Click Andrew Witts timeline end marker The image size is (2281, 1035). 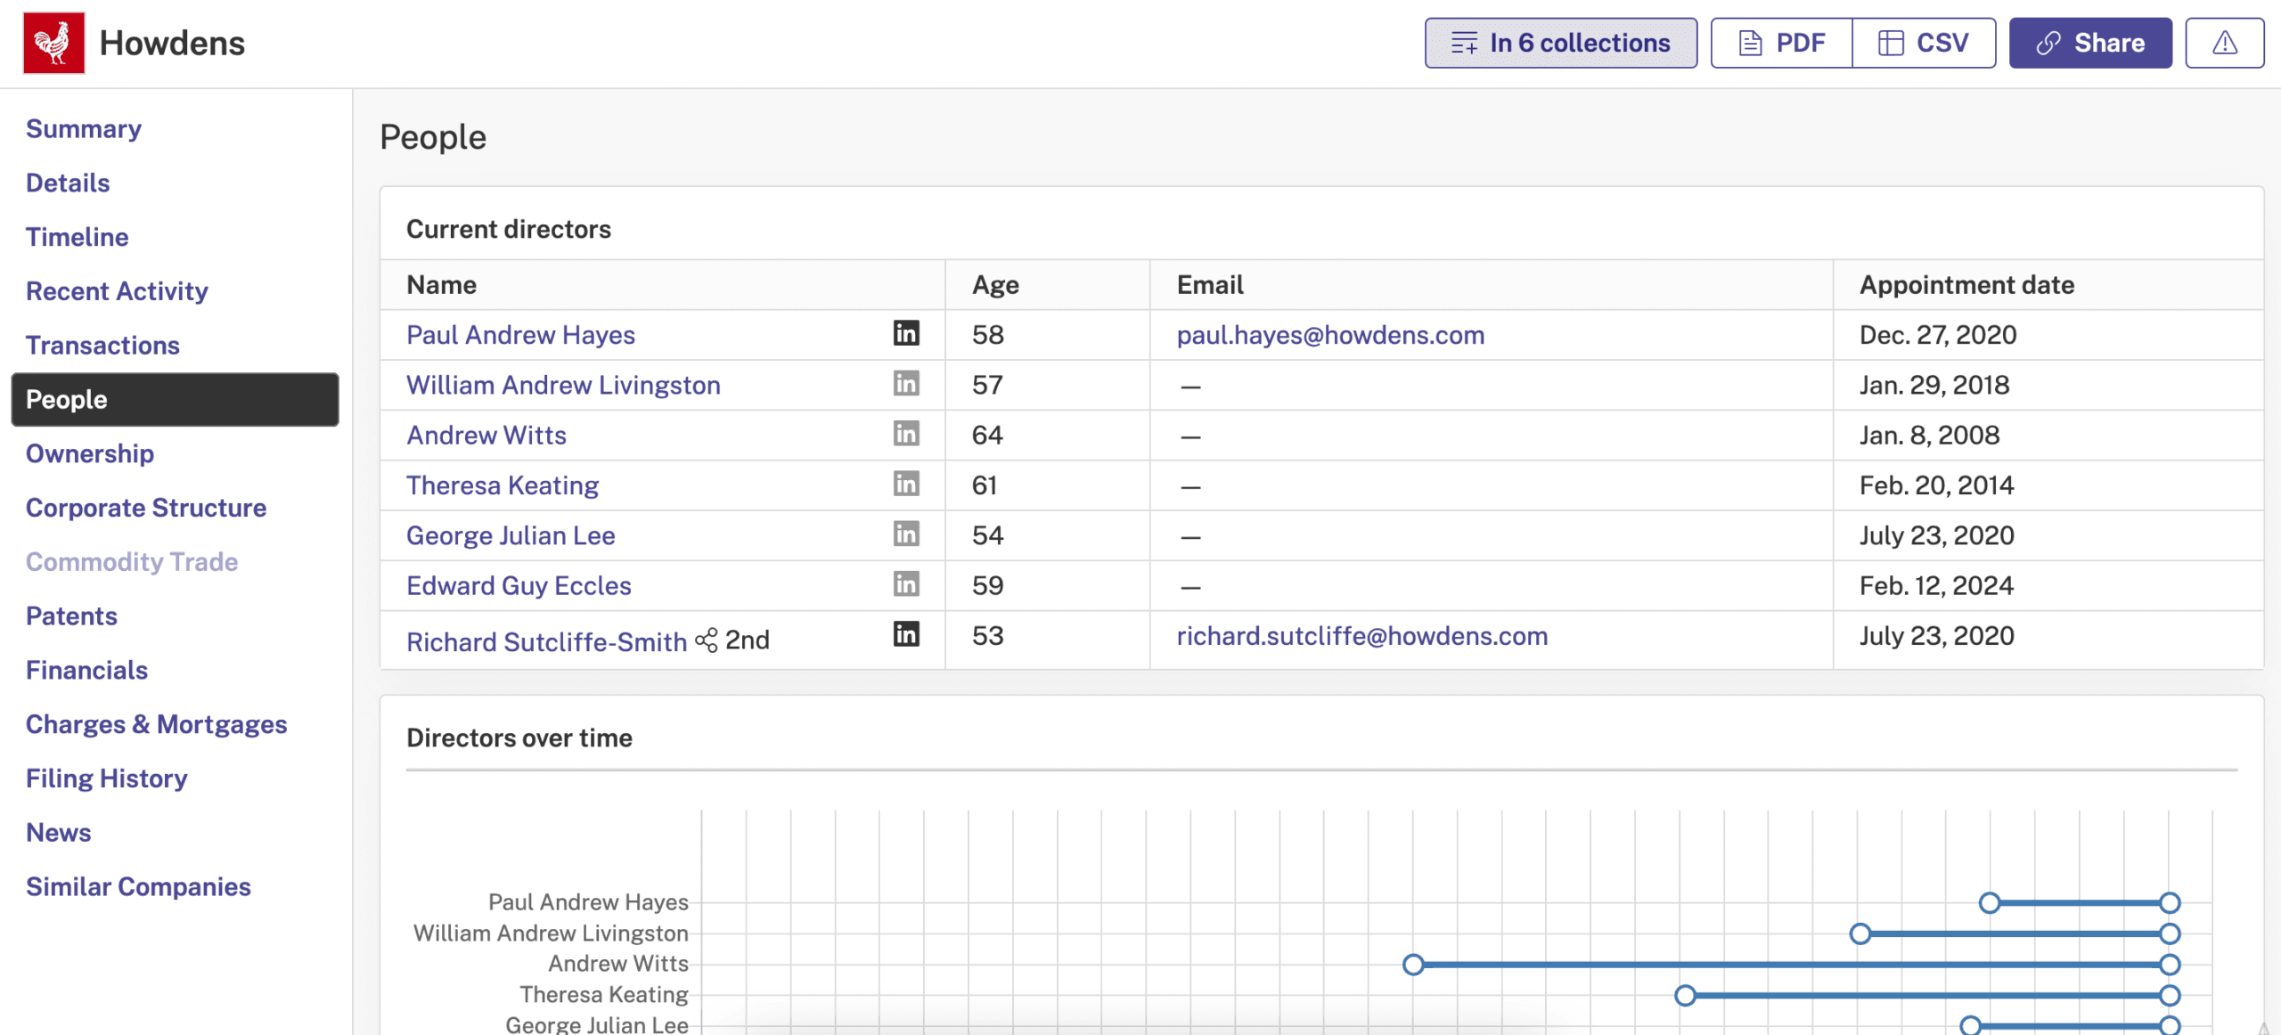tap(2170, 965)
